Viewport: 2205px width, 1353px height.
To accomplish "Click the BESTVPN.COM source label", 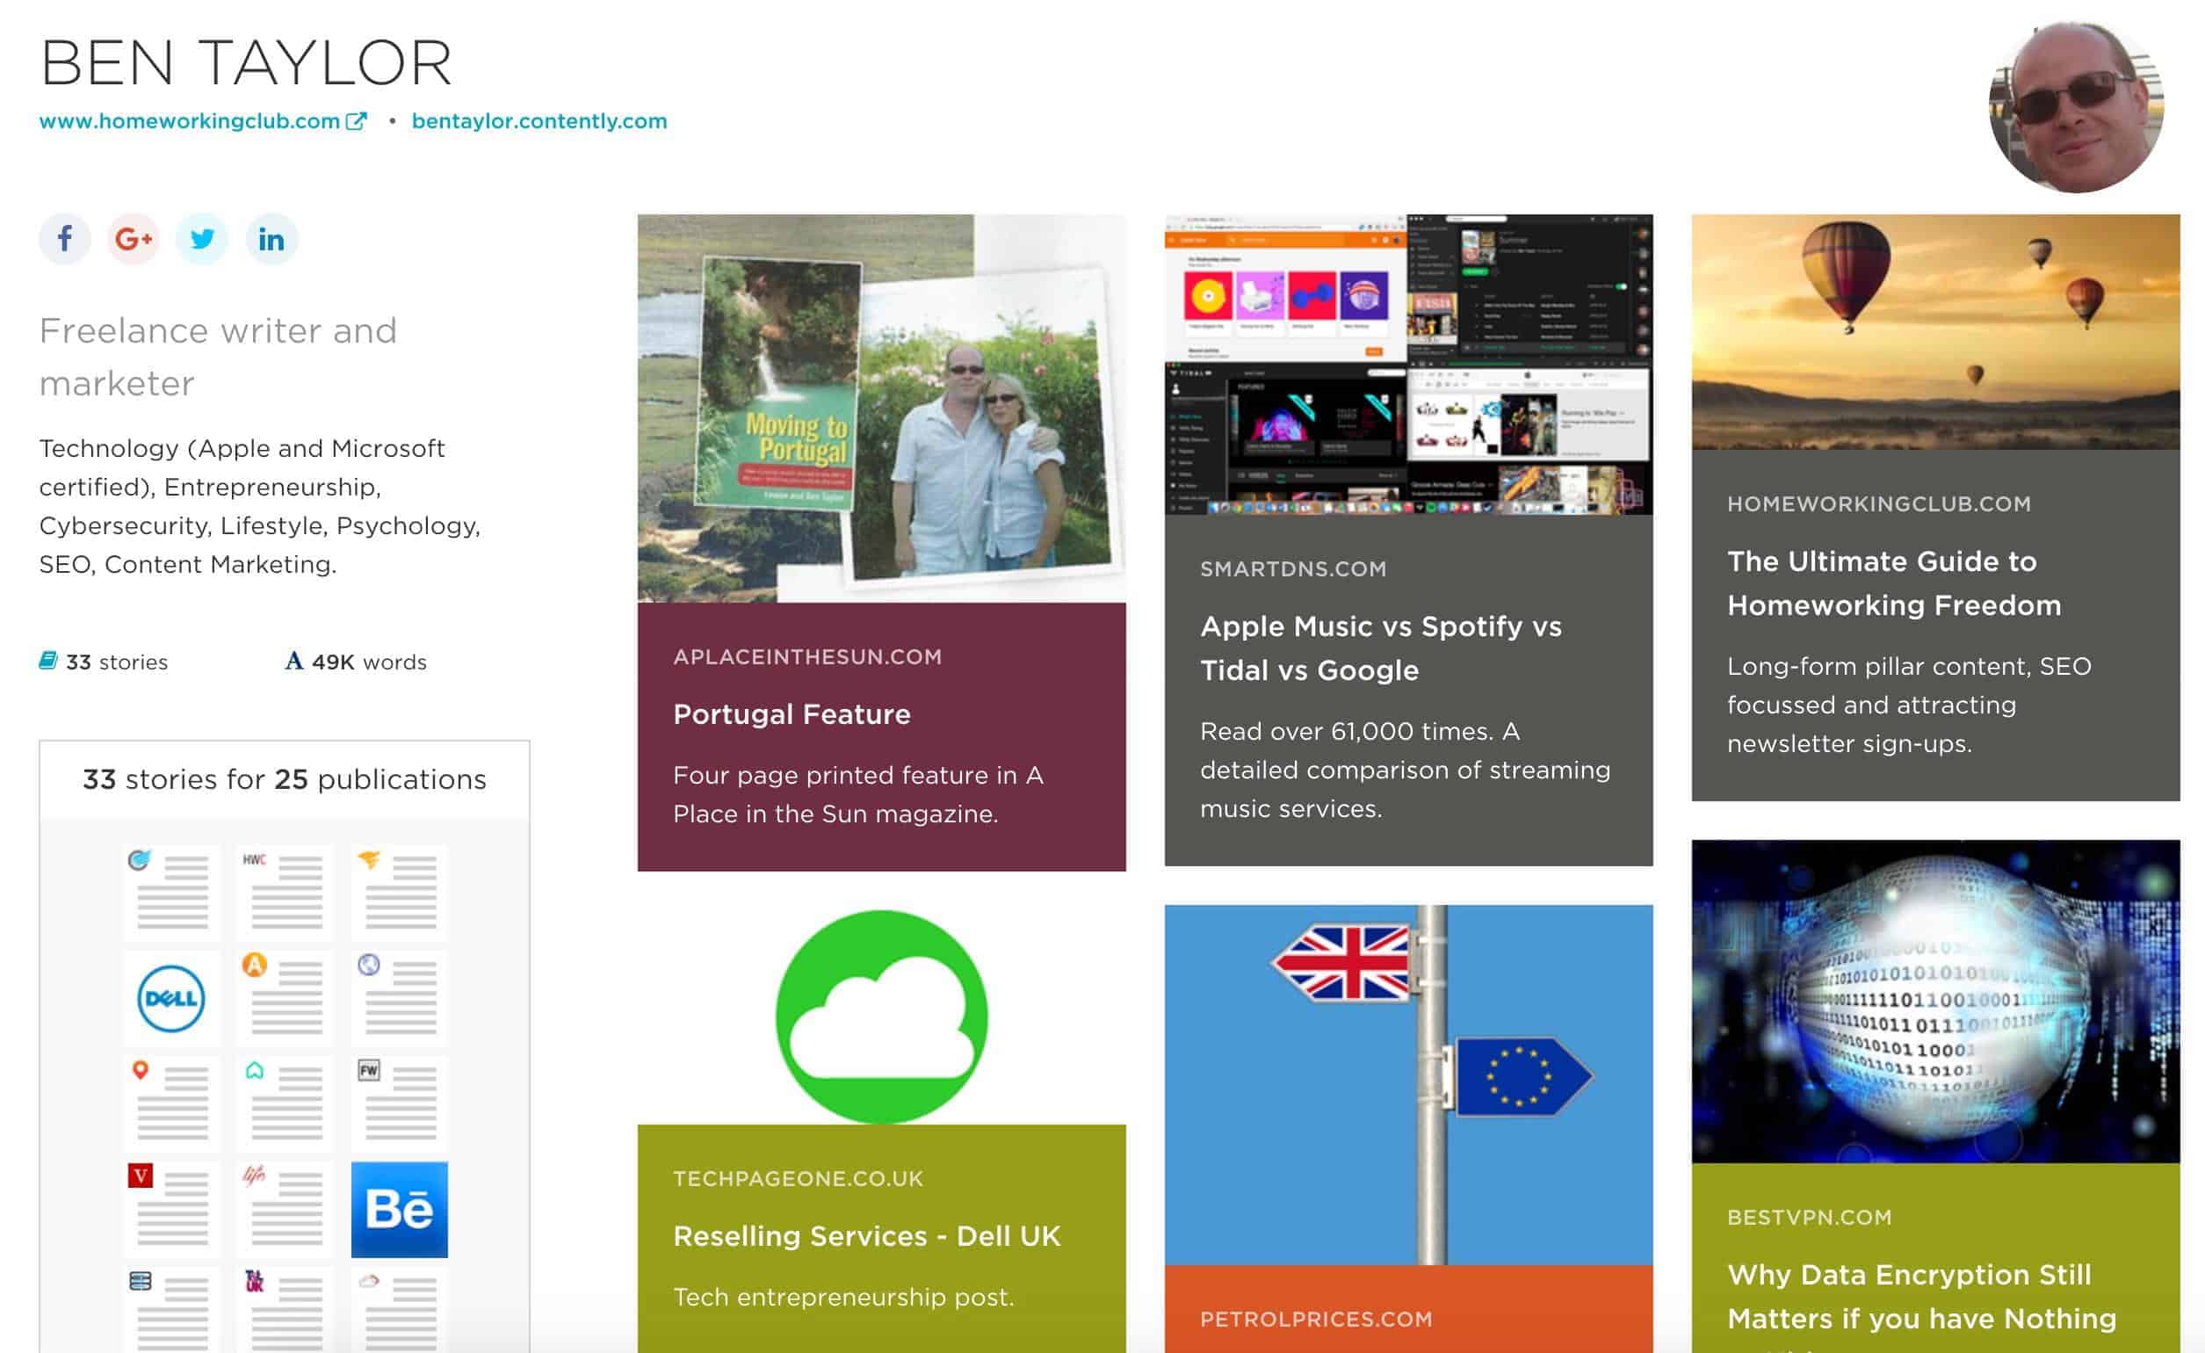I will 1809,1217.
